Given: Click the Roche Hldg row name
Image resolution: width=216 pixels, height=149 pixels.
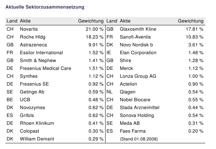Looking at the screenshot, I should click(33, 37).
